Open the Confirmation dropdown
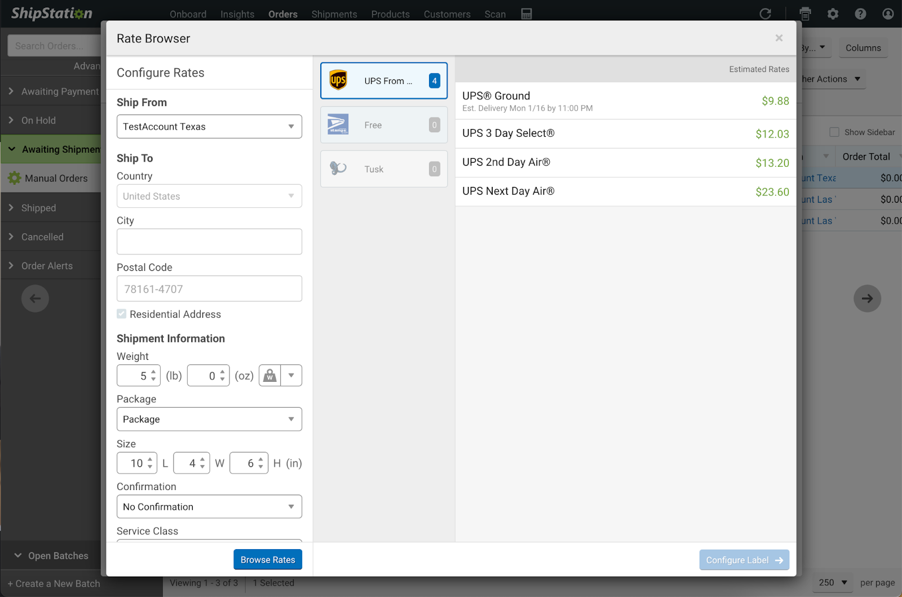The width and height of the screenshot is (902, 597). tap(209, 506)
